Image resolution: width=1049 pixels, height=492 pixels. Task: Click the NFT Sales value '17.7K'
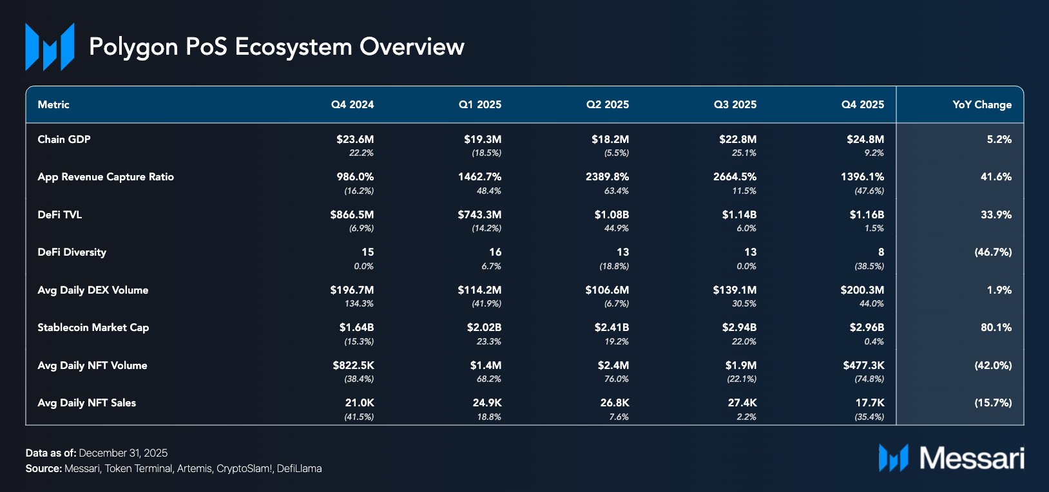pyautogui.click(x=870, y=402)
